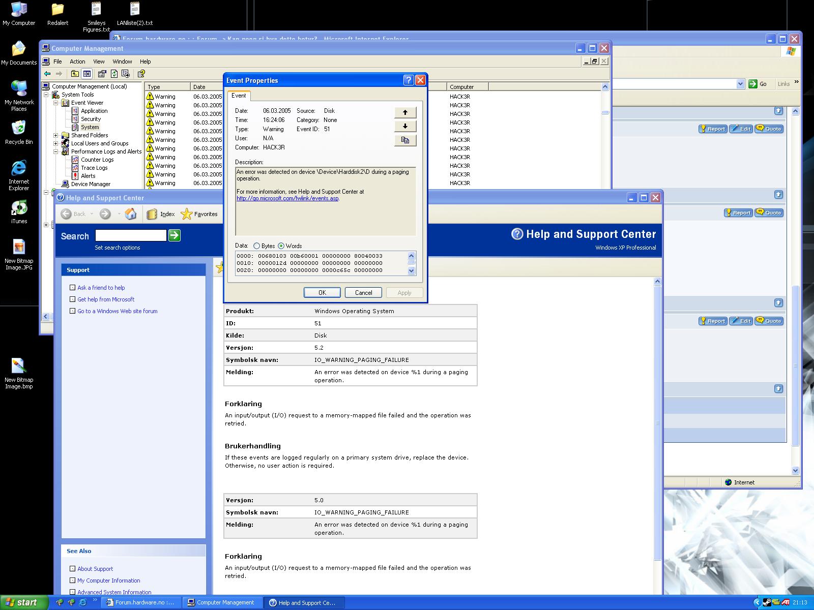The height and width of the screenshot is (610, 814).
Task: Click Computer column header in event list
Action: pyautogui.click(x=468, y=87)
